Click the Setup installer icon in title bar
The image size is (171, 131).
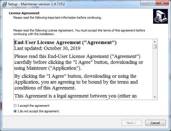[x=4, y=4]
